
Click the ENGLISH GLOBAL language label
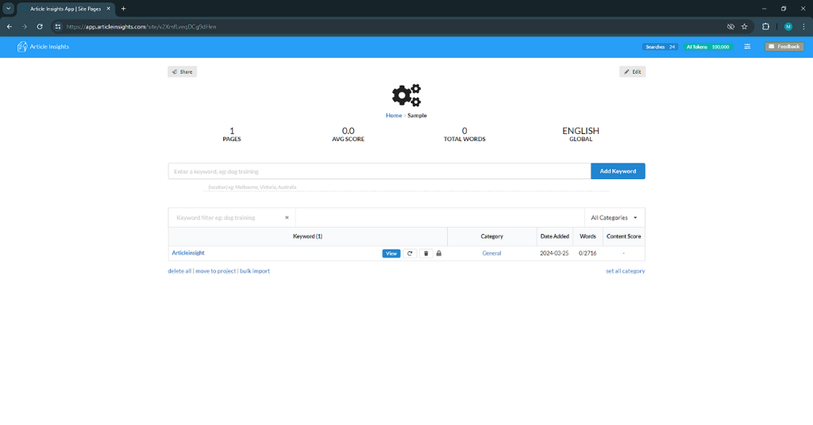[580, 134]
